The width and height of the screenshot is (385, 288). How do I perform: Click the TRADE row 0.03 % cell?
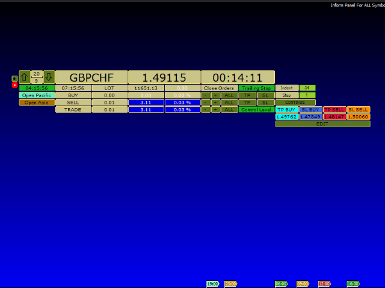[x=182, y=110]
